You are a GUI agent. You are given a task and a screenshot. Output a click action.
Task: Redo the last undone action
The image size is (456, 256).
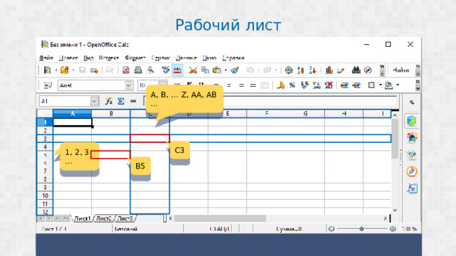[267, 70]
